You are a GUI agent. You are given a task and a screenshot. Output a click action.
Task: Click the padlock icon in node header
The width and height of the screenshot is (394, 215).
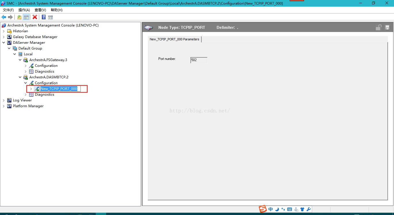tap(378, 28)
